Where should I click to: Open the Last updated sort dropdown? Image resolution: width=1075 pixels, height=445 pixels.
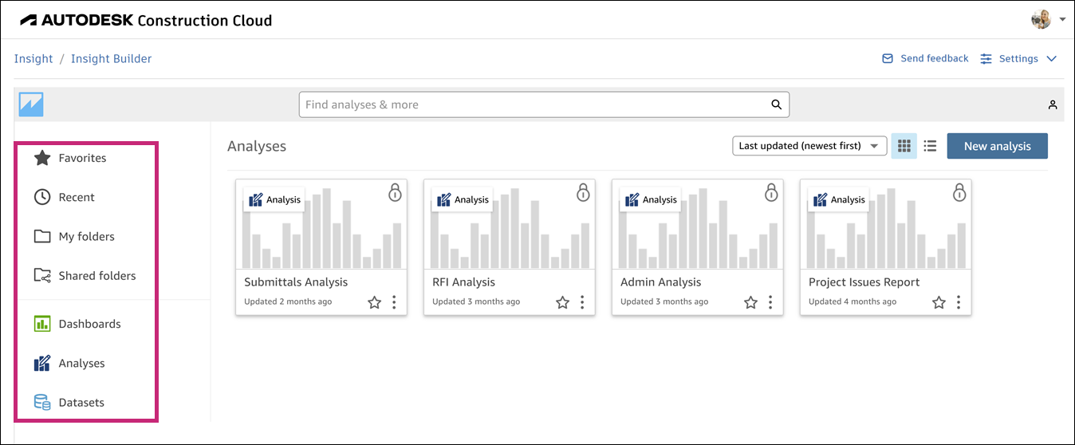pyautogui.click(x=809, y=146)
